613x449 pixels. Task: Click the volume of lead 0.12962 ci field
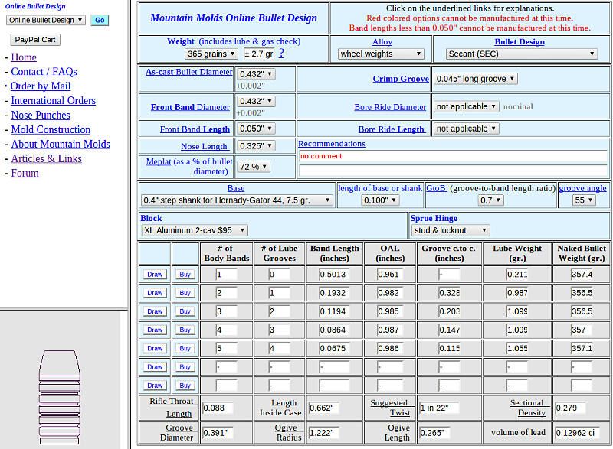point(578,433)
